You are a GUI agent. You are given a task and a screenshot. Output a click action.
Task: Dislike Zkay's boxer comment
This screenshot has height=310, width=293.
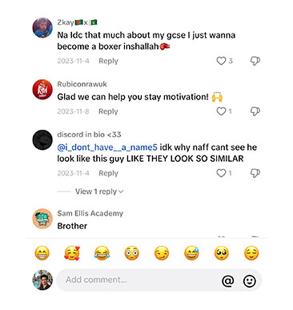(x=255, y=61)
